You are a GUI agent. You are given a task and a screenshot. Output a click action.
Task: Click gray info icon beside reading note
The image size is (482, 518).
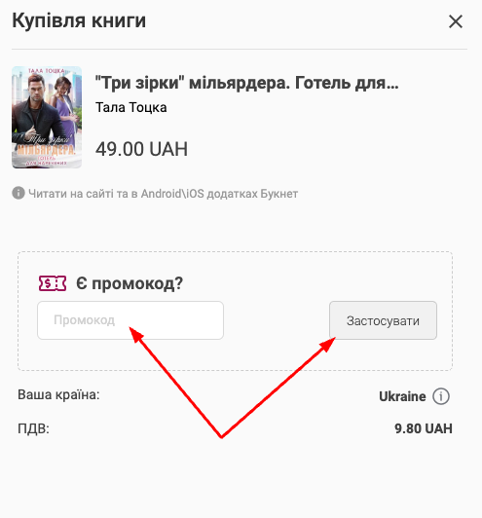pos(19,193)
